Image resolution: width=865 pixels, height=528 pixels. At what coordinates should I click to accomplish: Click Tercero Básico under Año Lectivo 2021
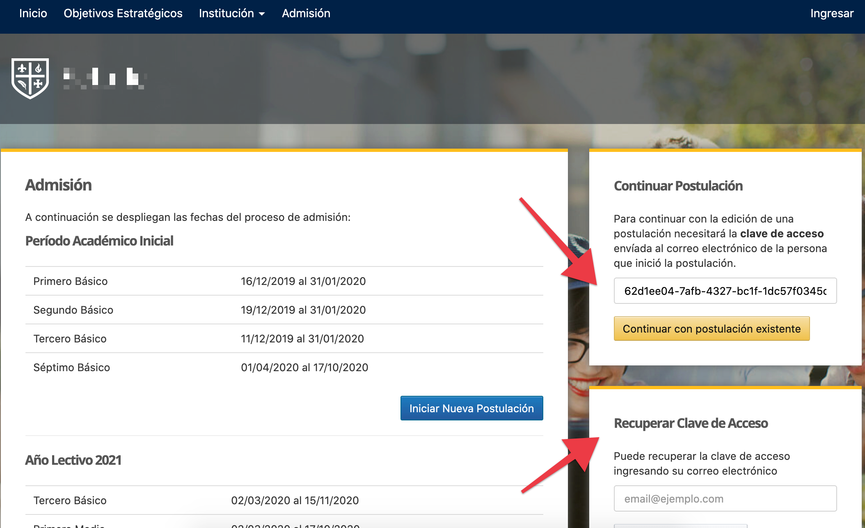pyautogui.click(x=70, y=500)
